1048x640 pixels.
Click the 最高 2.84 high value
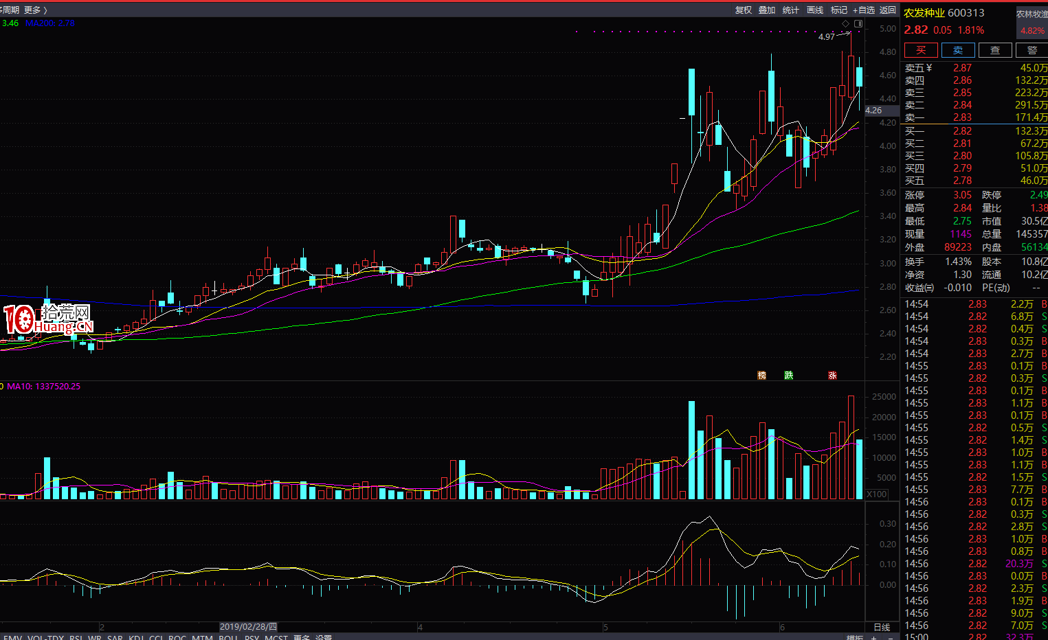coord(962,208)
